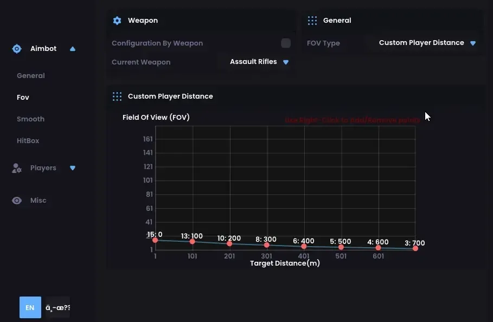
Task: Click the language button next to EN
Action: [57, 307]
